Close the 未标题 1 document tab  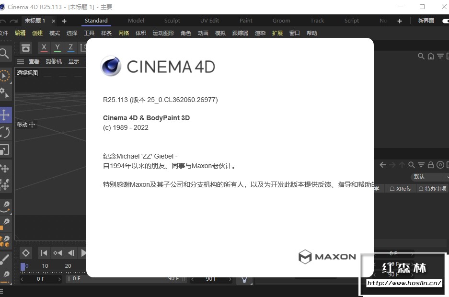[54, 21]
